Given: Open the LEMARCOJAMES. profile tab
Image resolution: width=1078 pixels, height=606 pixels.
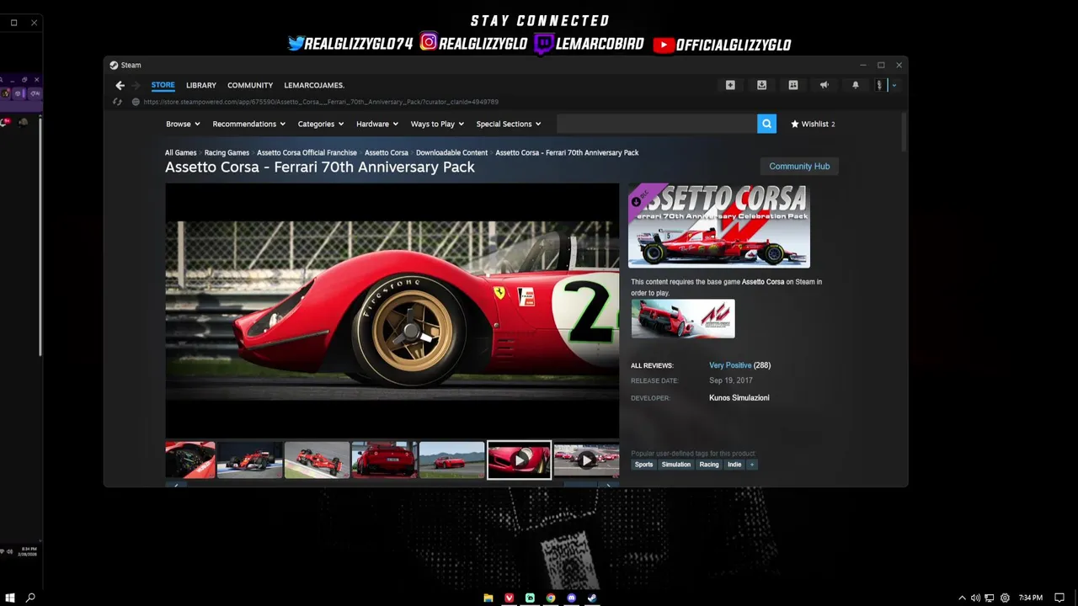Looking at the screenshot, I should click(314, 85).
